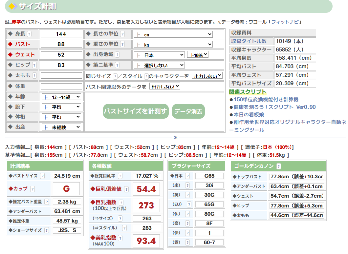The height and width of the screenshot is (254, 348).
Task: Open the 100% percentage dropdown
Action: (x=198, y=55)
